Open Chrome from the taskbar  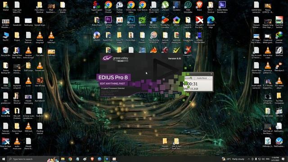click(x=70, y=159)
